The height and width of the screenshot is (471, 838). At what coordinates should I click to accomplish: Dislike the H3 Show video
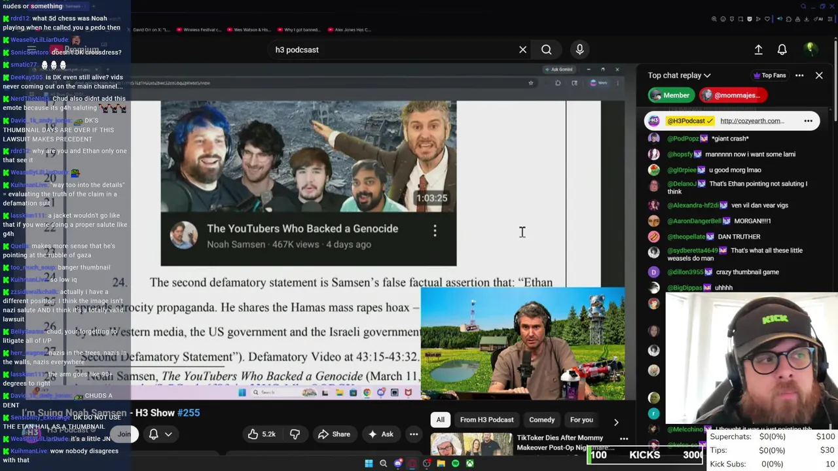(x=295, y=434)
